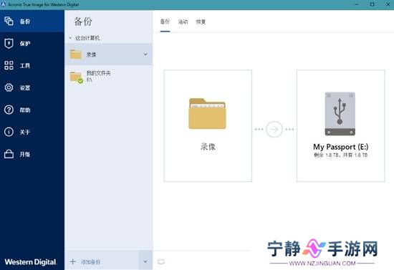This screenshot has height=270, width=394.
Task: Open the 升级 upgrade shopping bag section
Action: (32, 154)
